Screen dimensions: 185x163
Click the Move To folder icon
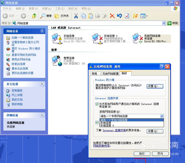point(98,16)
